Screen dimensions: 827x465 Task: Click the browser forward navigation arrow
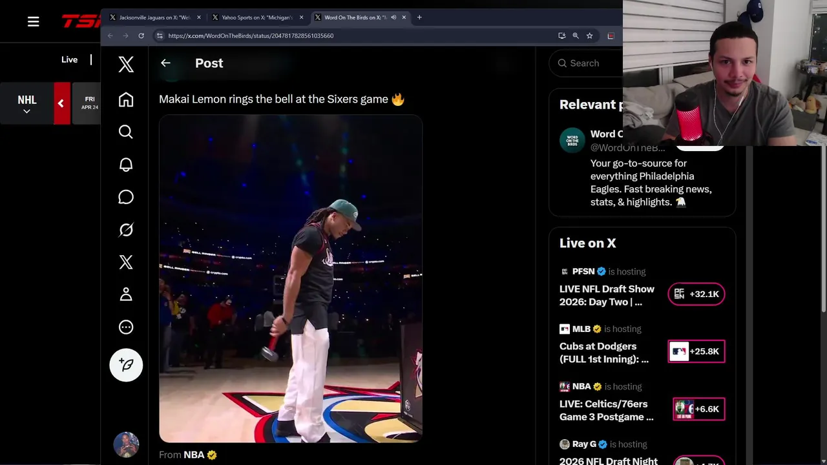pyautogui.click(x=125, y=36)
